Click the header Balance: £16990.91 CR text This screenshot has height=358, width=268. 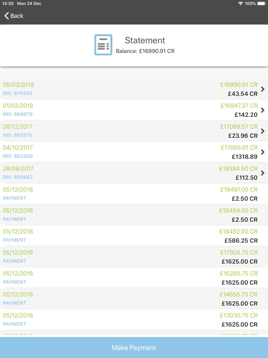(x=145, y=51)
